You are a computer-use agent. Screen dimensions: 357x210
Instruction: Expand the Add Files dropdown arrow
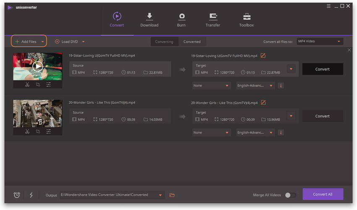pyautogui.click(x=42, y=42)
